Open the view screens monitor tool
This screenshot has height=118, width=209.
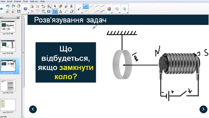pos(25,9)
